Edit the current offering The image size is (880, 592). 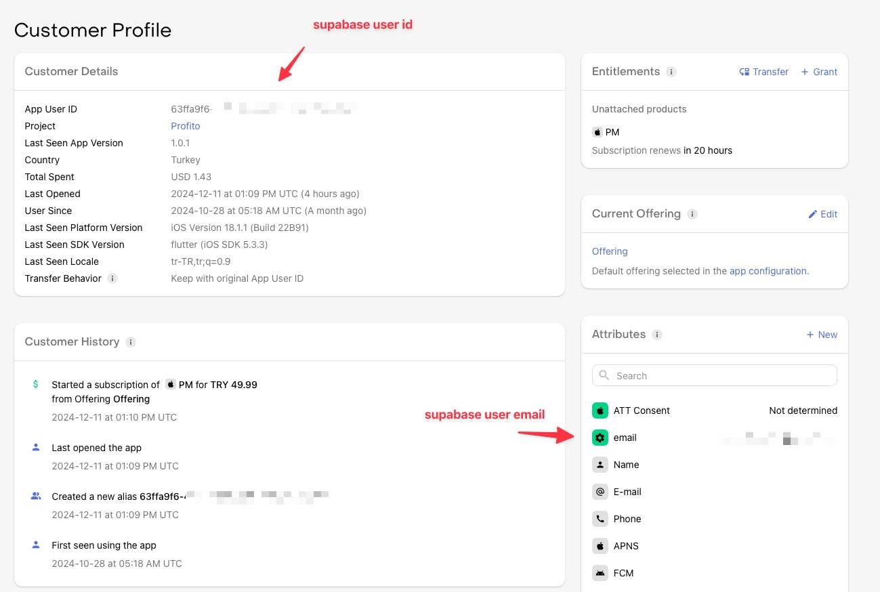pos(822,214)
